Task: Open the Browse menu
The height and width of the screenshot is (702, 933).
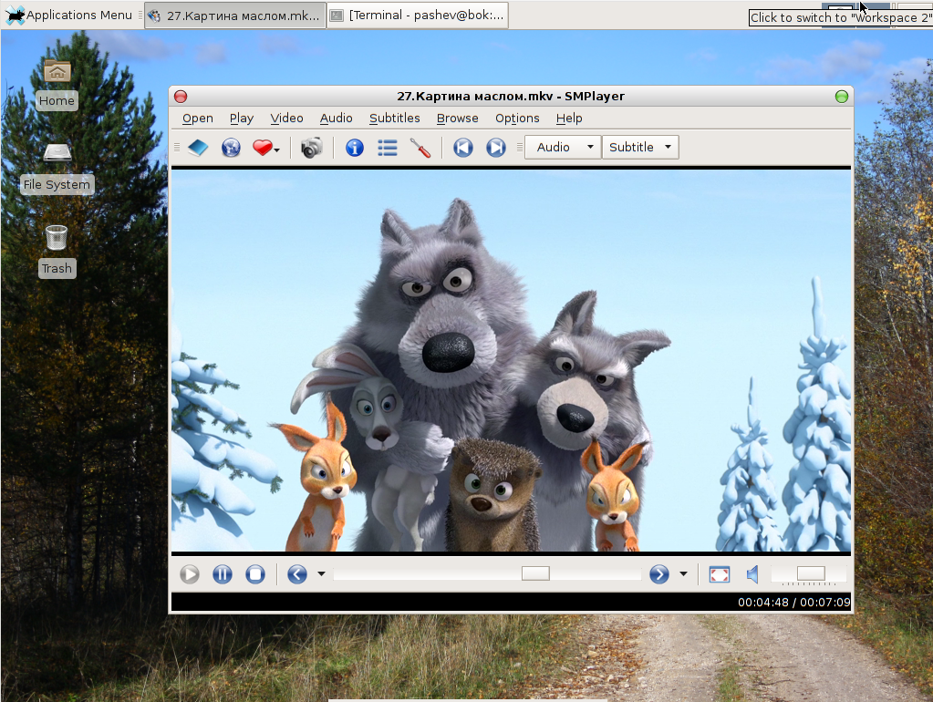Action: (458, 118)
